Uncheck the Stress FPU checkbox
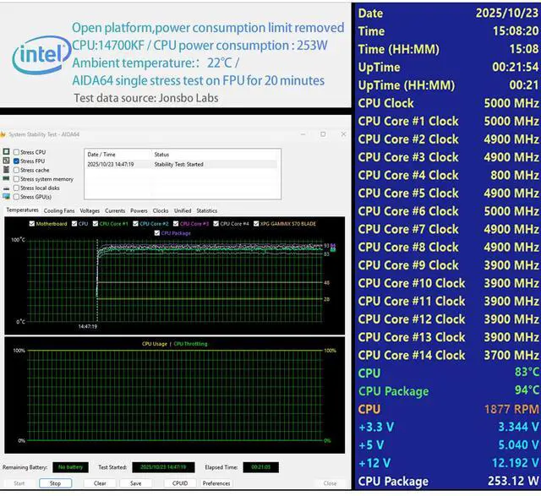Viewport: 541px width, 496px height. [16, 161]
